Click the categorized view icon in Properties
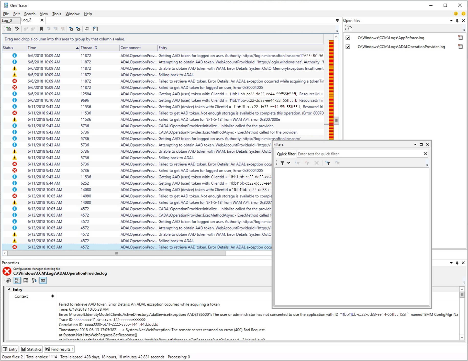 tap(17, 280)
